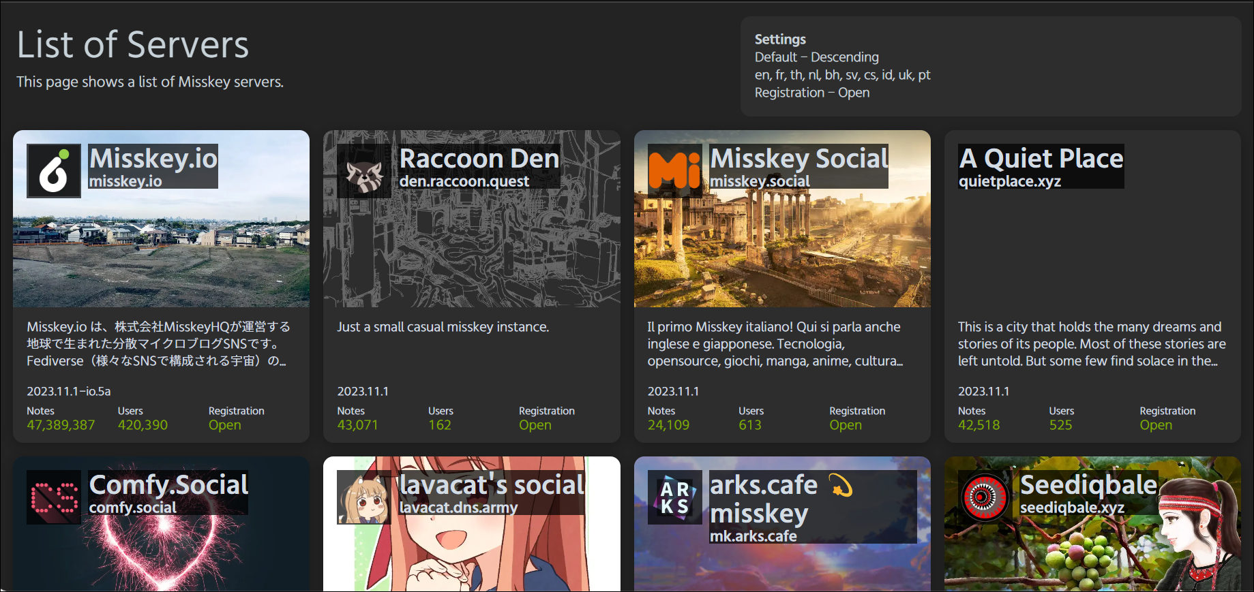The image size is (1254, 592).
Task: Click the seediqbale.xyz domain text
Action: tap(1073, 508)
